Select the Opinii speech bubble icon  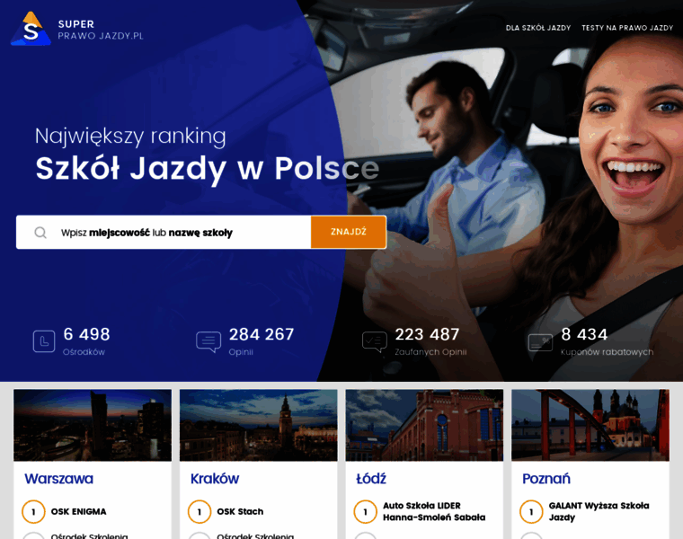point(208,341)
